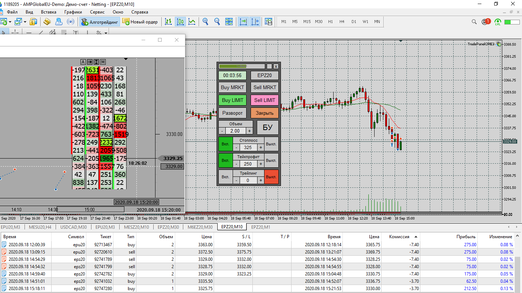Save chart as picture icon
522x293 pixels.
[x=268, y=22]
